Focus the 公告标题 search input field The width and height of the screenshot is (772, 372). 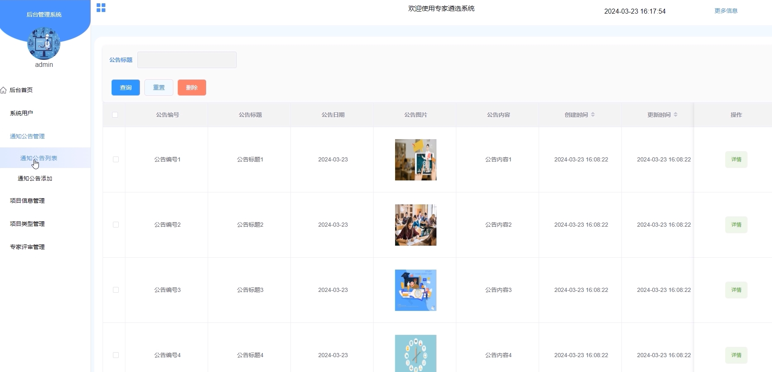tap(187, 60)
